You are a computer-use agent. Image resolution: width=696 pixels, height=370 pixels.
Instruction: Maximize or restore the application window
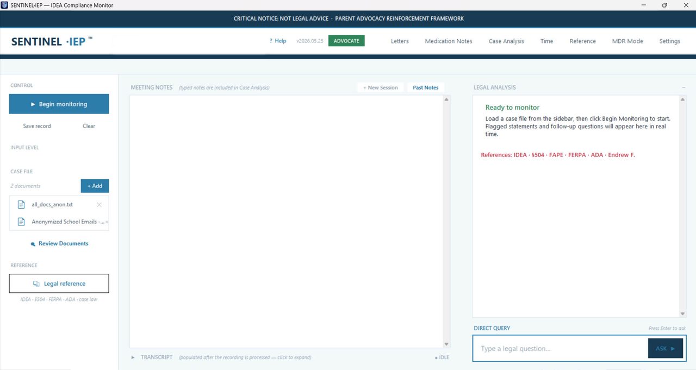[664, 5]
